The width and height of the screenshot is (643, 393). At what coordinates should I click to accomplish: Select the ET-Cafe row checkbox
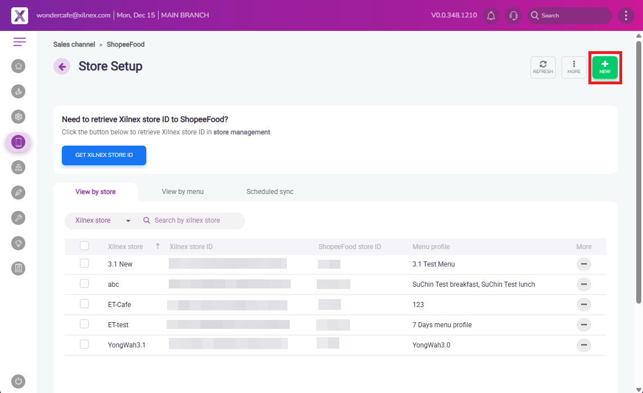click(x=84, y=304)
